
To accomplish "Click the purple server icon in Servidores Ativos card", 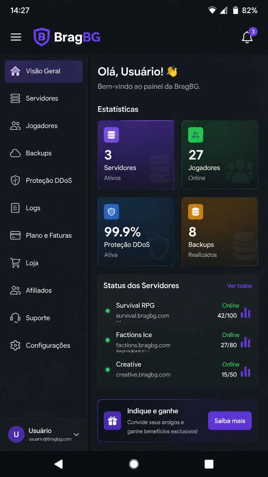I will (111, 135).
